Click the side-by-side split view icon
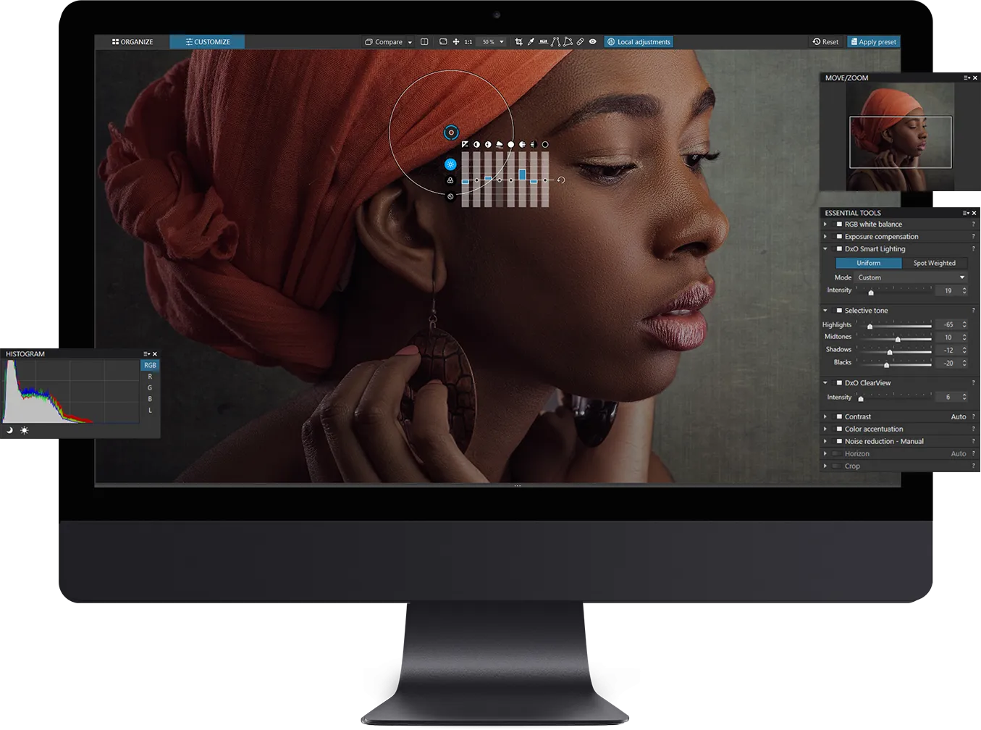The image size is (981, 730). [424, 42]
